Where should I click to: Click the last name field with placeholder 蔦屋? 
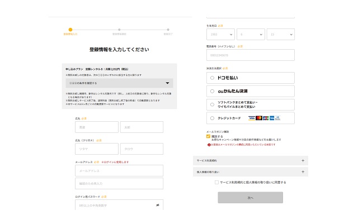(x=97, y=127)
